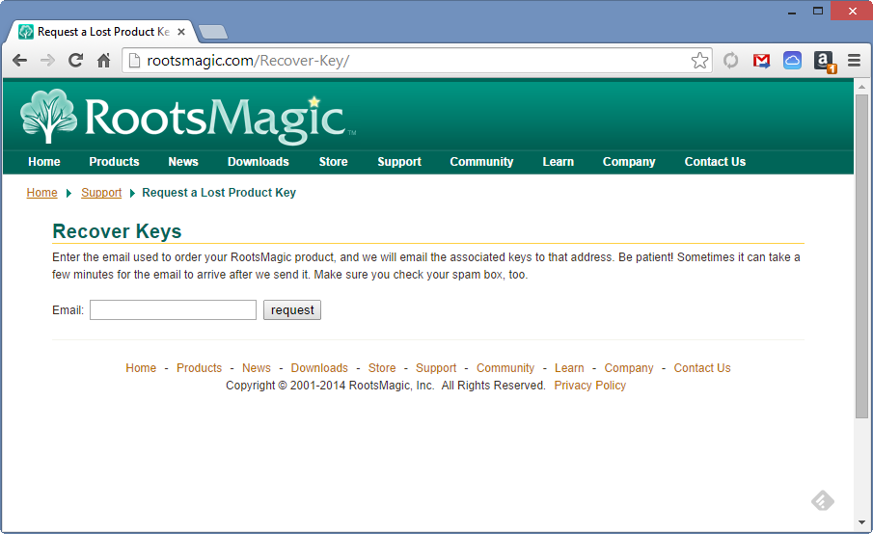
Task: Maximize the browser window
Action: coord(818,11)
